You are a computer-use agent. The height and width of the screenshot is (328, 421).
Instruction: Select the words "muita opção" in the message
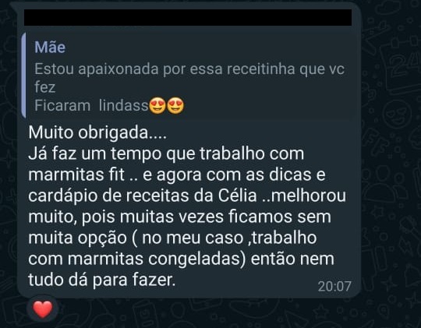[x=77, y=238]
